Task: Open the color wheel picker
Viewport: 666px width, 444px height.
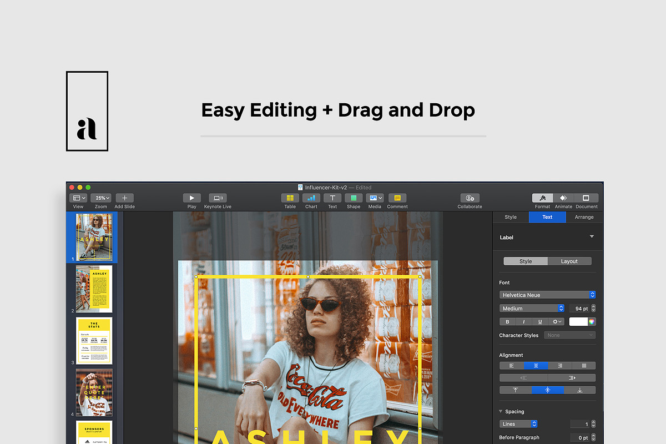Action: click(592, 321)
